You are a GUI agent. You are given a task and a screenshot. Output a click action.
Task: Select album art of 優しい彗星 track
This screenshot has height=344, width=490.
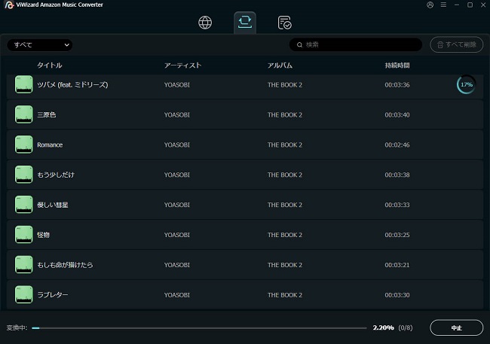(x=24, y=205)
